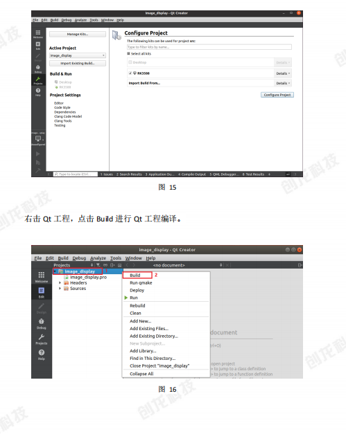Open Debug mode bug icon in lower sidebar
This screenshot has height=434, width=346.
(x=42, y=323)
